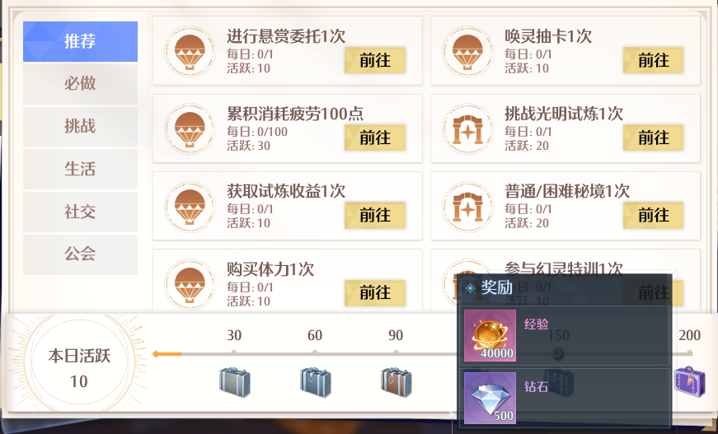Click 前往 for 获取试炼收益1次
718x434 pixels.
click(x=375, y=216)
